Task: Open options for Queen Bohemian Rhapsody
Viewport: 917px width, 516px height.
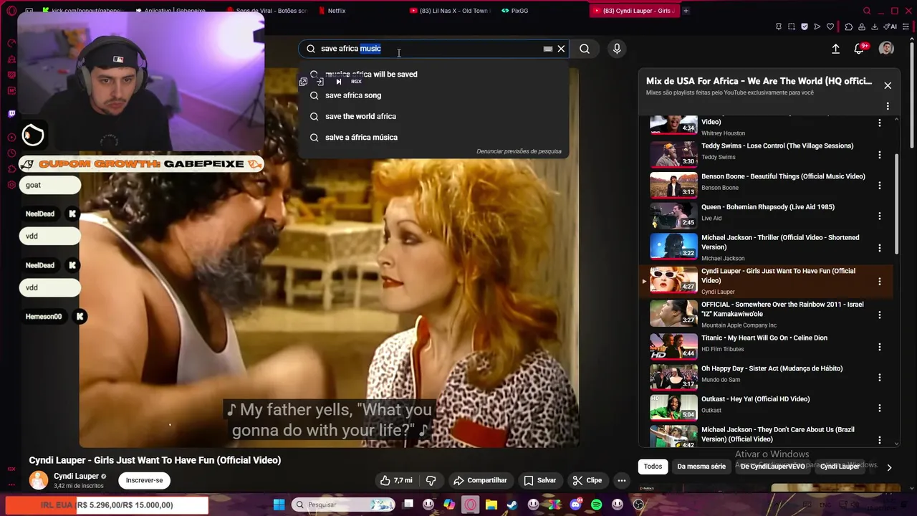Action: pyautogui.click(x=880, y=216)
